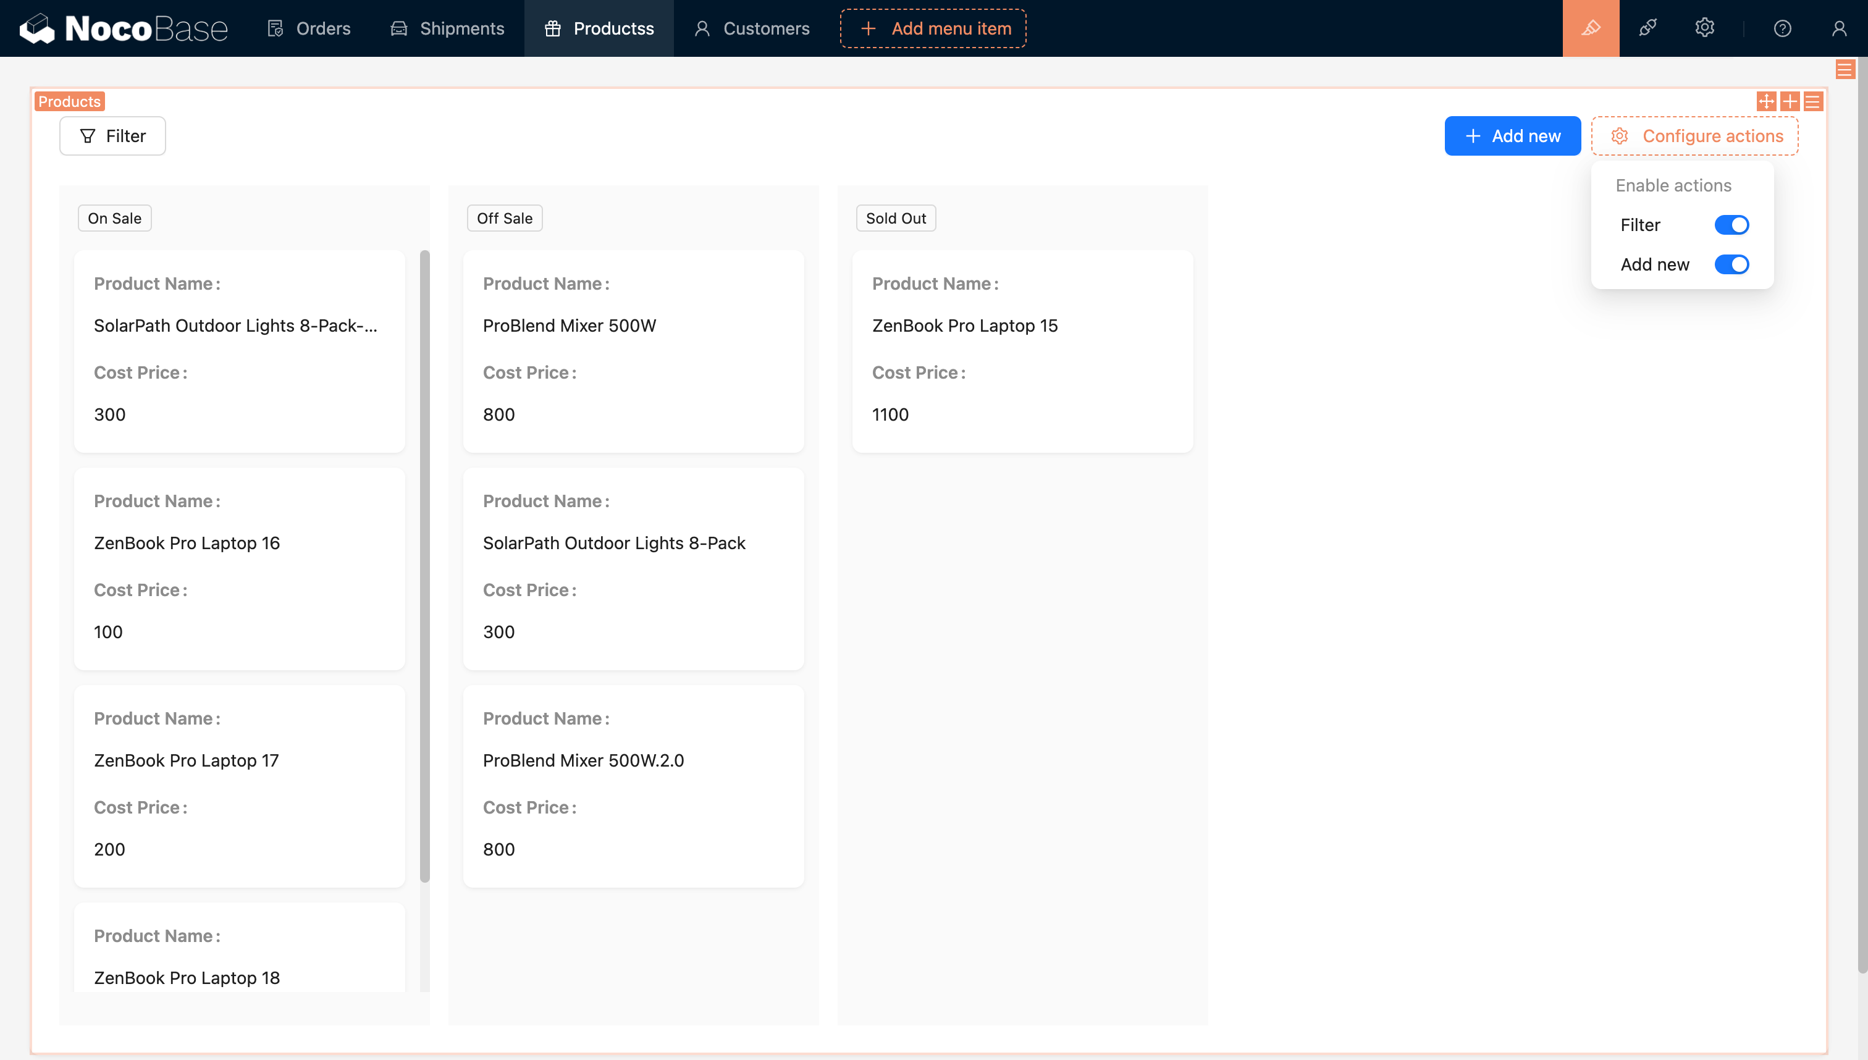Click the Products block drag handle icon

(x=1767, y=101)
